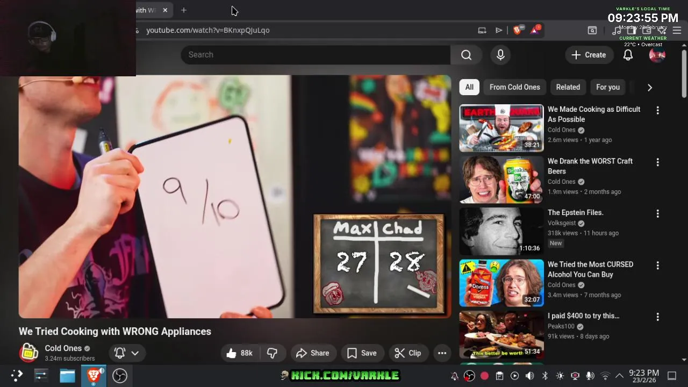Open options menu for 'The Epstein Files.'
This screenshot has height=387, width=688.
pyautogui.click(x=657, y=213)
